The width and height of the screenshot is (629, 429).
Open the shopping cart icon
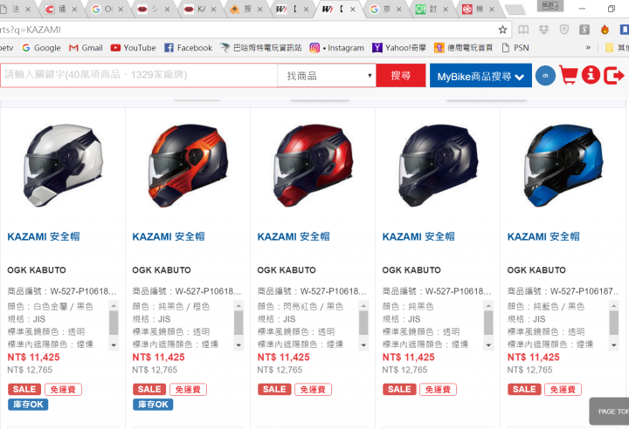click(569, 75)
